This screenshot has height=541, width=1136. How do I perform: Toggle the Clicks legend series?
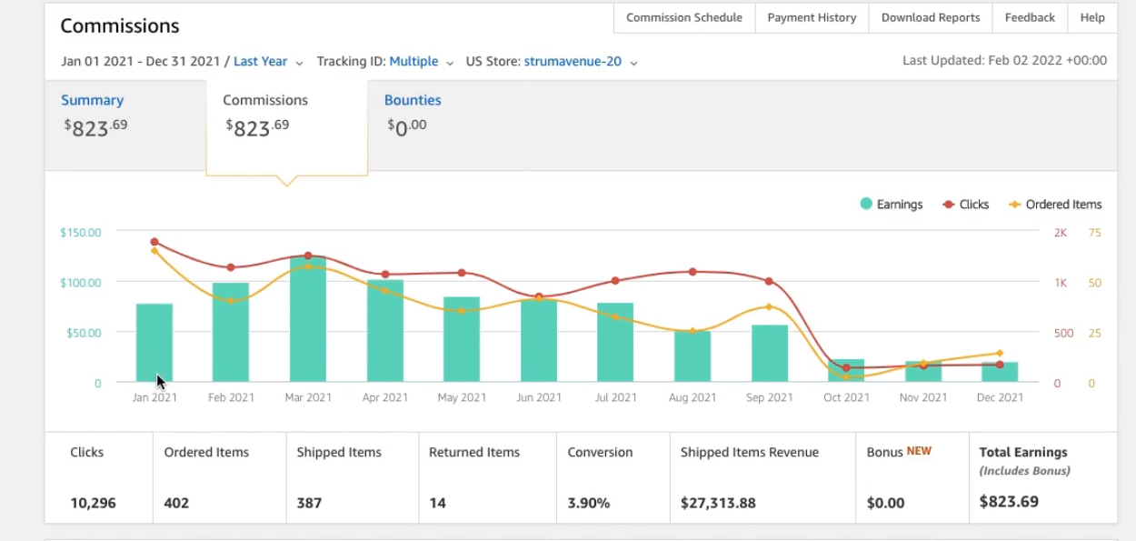pyautogui.click(x=965, y=205)
